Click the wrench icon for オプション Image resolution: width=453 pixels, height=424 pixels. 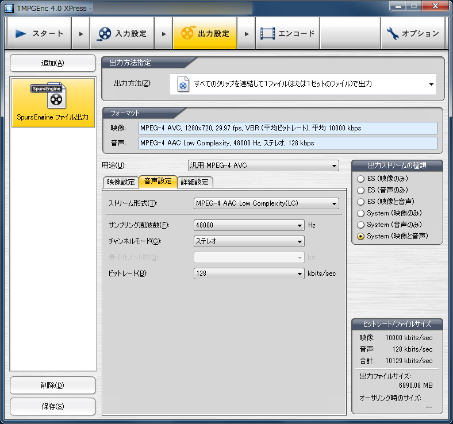393,33
